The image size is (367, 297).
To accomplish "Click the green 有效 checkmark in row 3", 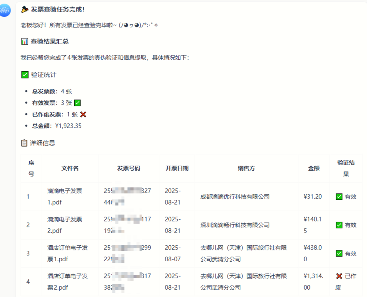I will point(339,254).
